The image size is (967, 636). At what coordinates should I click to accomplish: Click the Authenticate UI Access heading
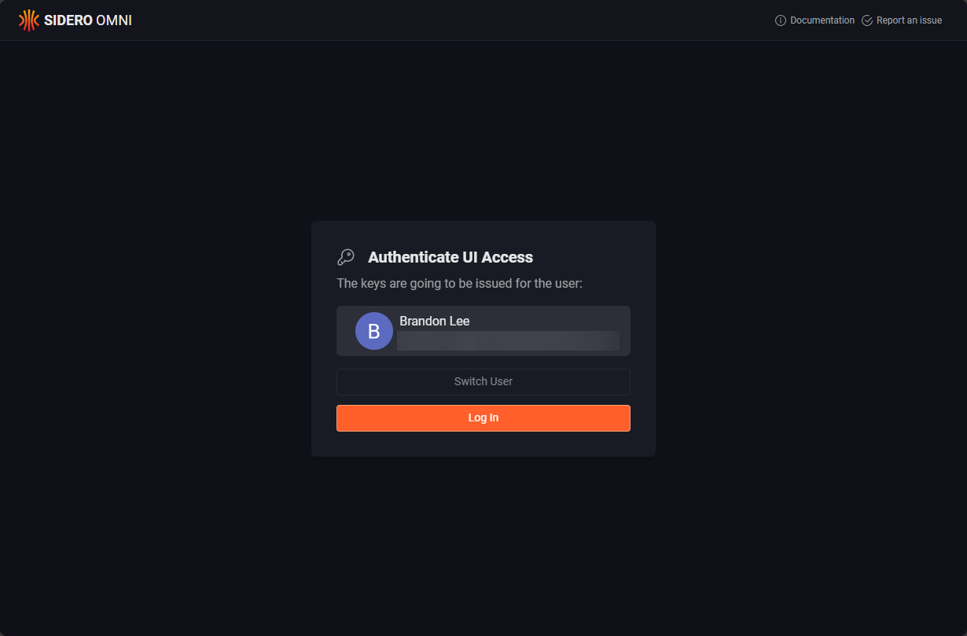[450, 257]
